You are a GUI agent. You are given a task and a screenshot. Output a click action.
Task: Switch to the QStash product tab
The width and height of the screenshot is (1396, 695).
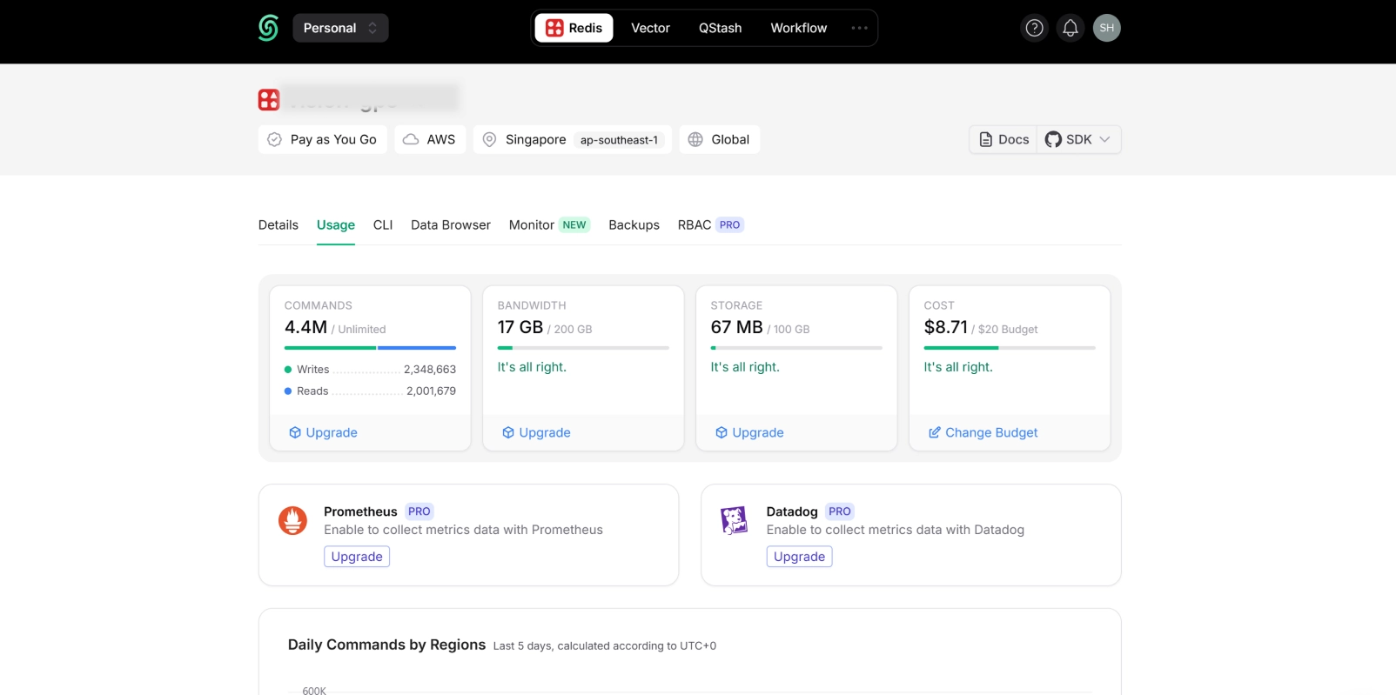(720, 28)
